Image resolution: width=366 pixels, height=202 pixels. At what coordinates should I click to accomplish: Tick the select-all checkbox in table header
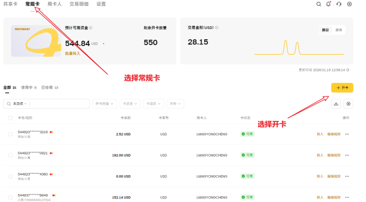pyautogui.click(x=11, y=118)
